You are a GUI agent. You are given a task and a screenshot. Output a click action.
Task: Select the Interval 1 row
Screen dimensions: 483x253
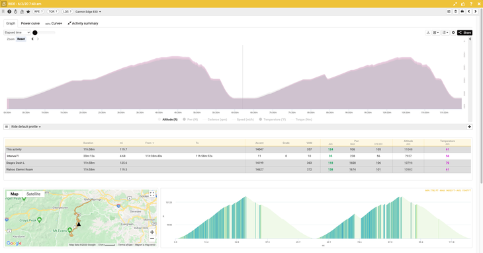[238, 156]
